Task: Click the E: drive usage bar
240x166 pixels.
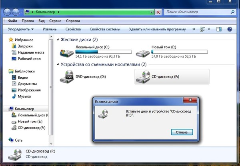Action: click(180, 52)
